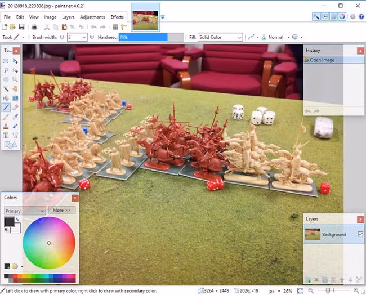Activate the Clone Stamp tool

[6, 126]
